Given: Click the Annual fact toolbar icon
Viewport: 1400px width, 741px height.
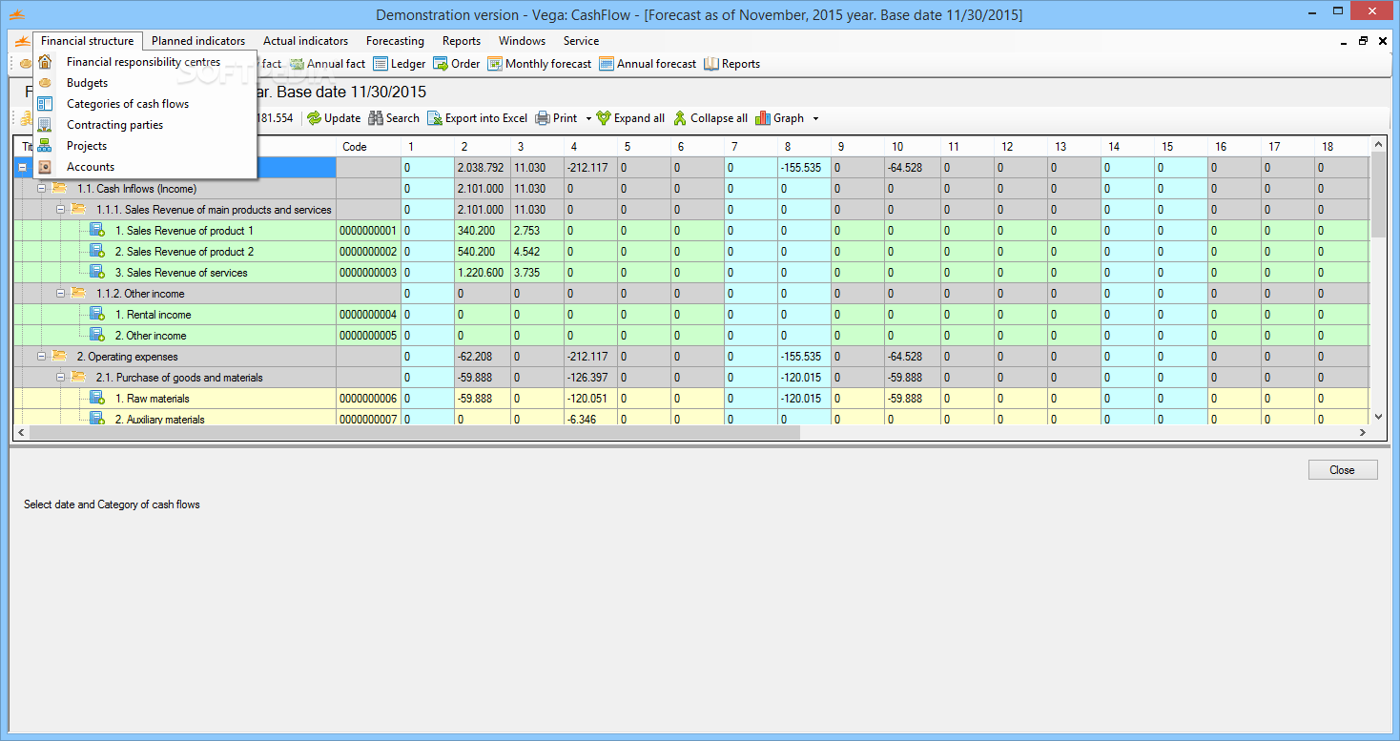Looking at the screenshot, I should pyautogui.click(x=297, y=64).
